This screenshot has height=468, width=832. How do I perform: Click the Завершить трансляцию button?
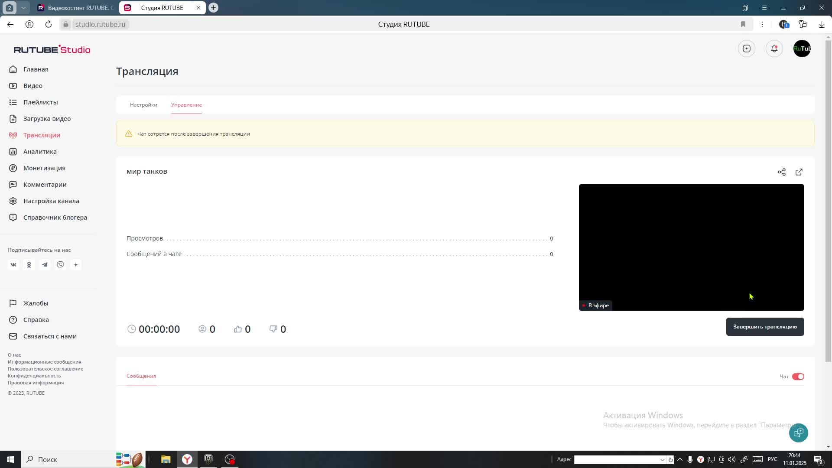click(x=765, y=327)
